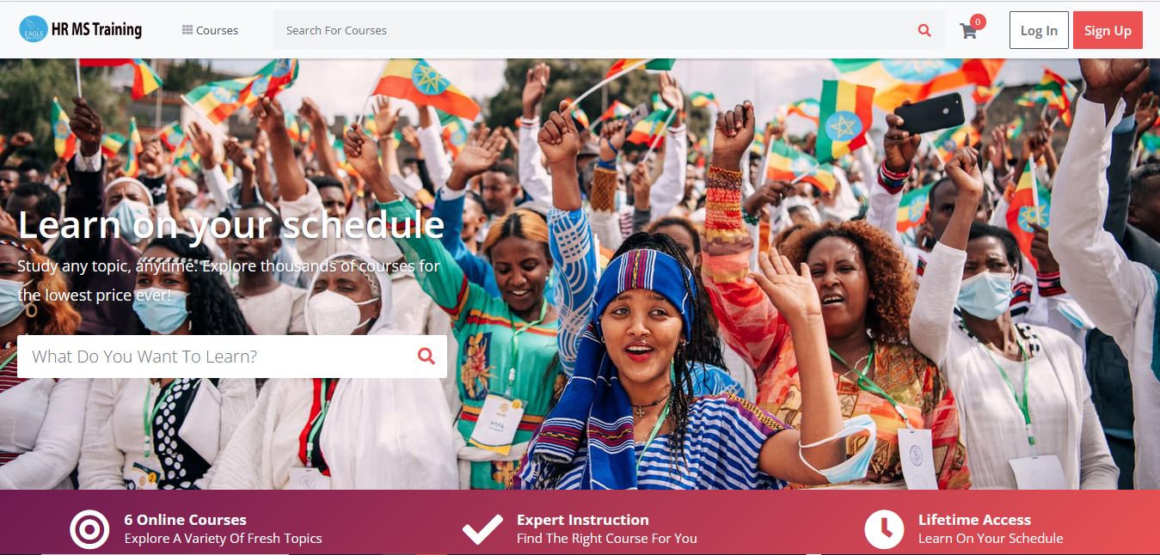This screenshot has width=1160, height=555.
Task: Click the checkmark icon beside Expert Instruction
Action: tap(482, 530)
